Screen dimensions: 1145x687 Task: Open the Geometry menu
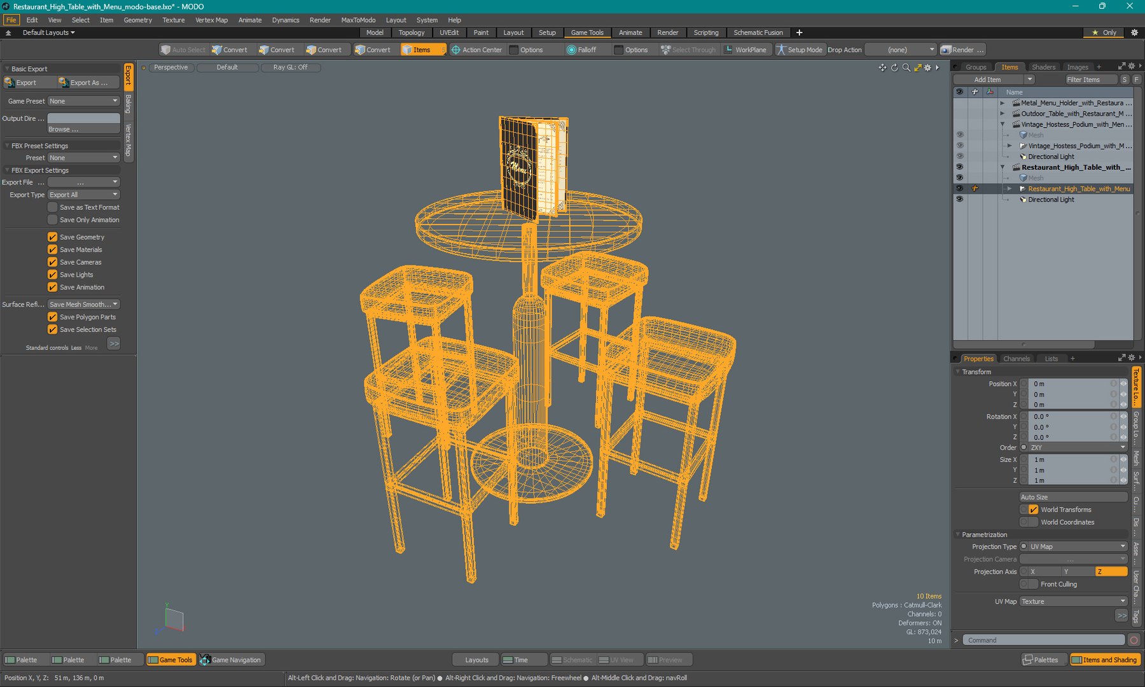[137, 20]
